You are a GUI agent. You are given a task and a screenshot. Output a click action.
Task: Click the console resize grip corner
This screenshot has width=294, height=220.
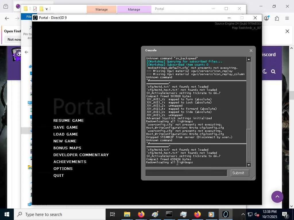[x=253, y=178]
